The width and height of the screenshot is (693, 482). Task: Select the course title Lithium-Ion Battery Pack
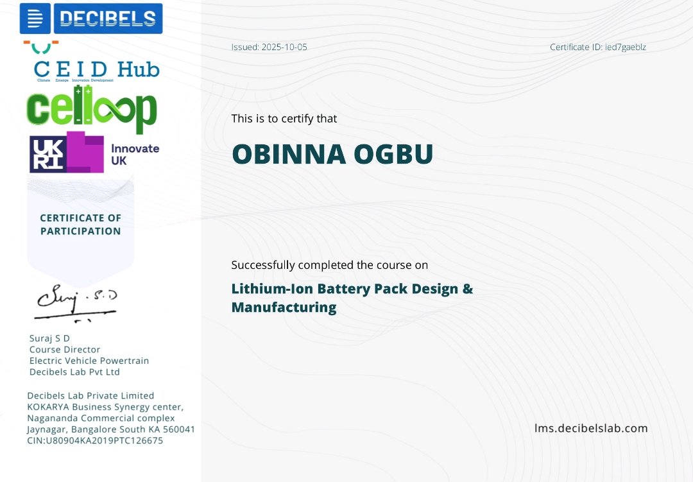coord(352,289)
